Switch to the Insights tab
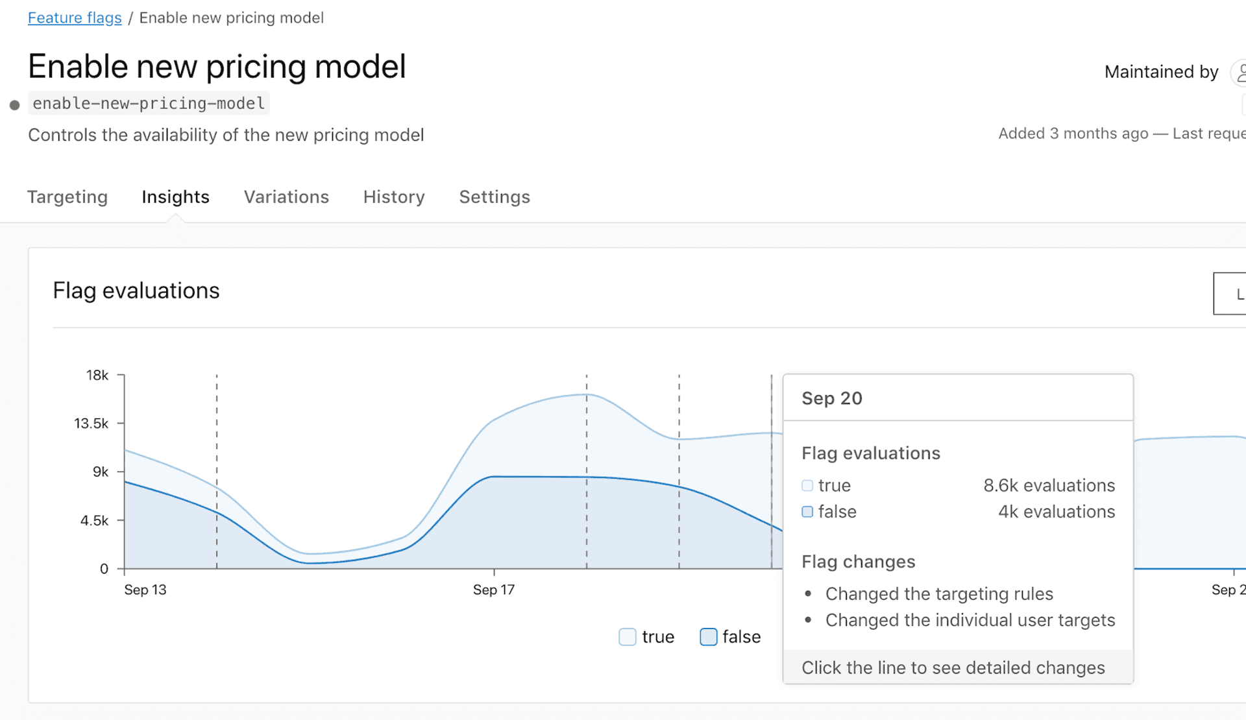Viewport: 1246px width, 720px height. [175, 197]
